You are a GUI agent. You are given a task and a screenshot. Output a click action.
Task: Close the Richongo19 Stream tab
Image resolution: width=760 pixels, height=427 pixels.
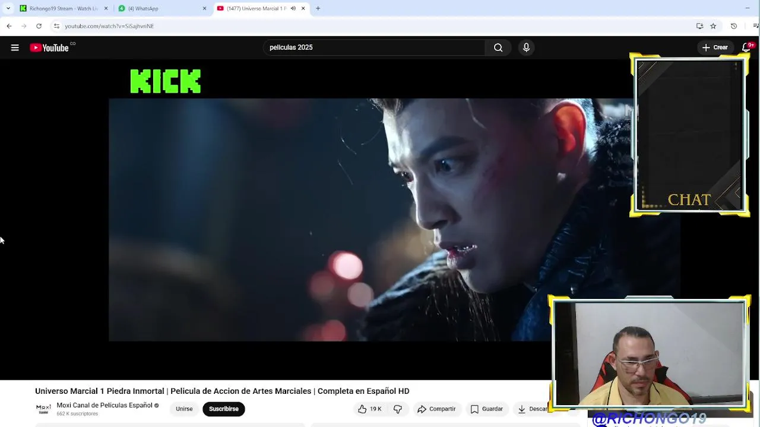(106, 8)
